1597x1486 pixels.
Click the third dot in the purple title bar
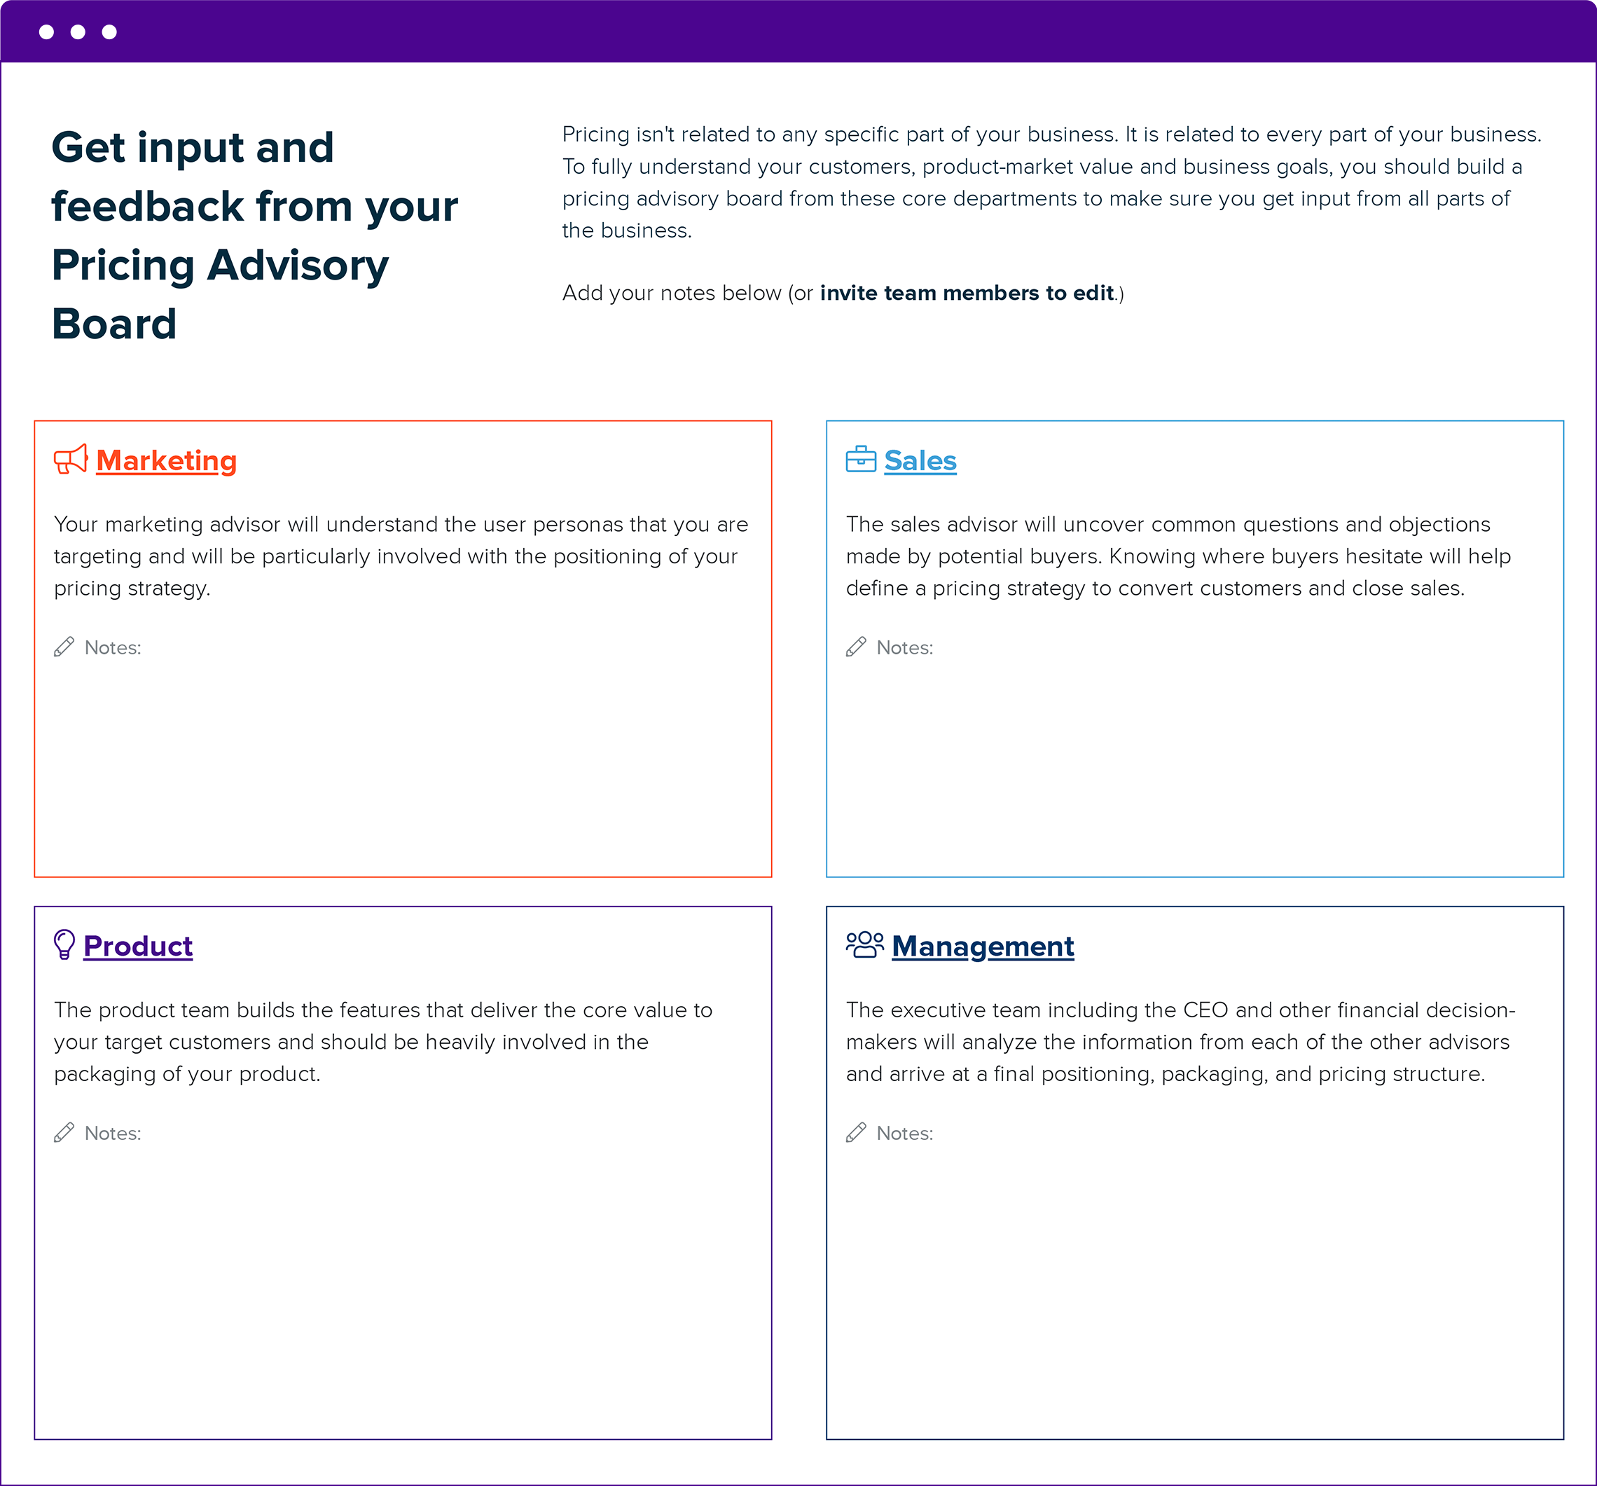(x=110, y=33)
